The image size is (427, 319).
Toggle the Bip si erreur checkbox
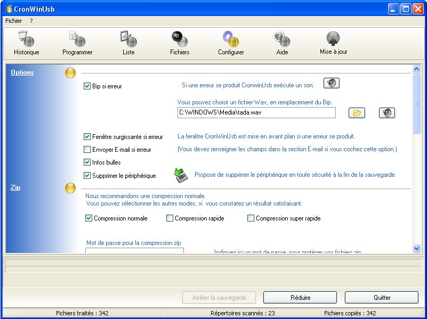click(x=87, y=86)
